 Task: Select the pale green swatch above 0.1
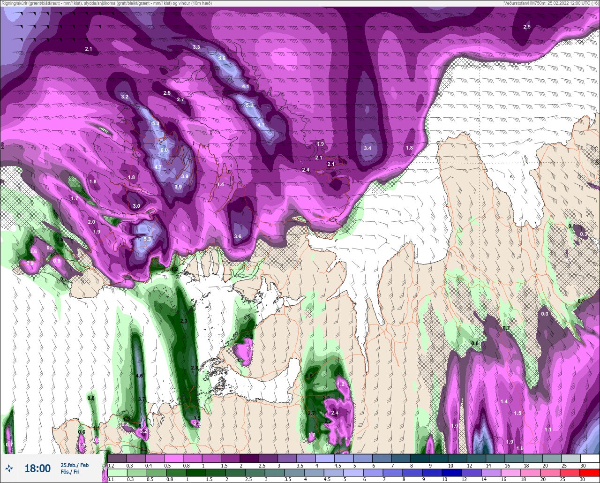coord(117,472)
